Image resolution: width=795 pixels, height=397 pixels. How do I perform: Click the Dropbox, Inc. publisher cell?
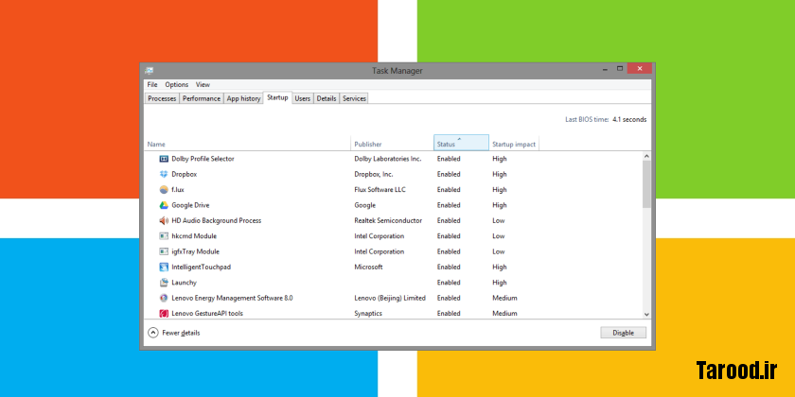click(374, 174)
